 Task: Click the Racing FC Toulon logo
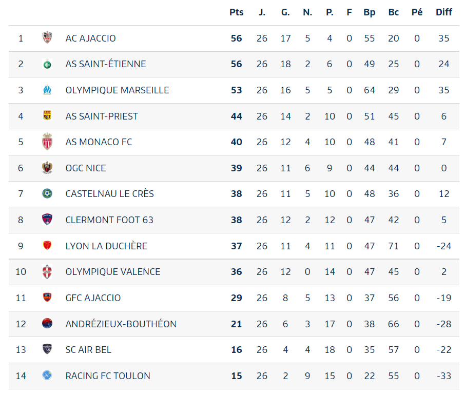[x=47, y=376]
